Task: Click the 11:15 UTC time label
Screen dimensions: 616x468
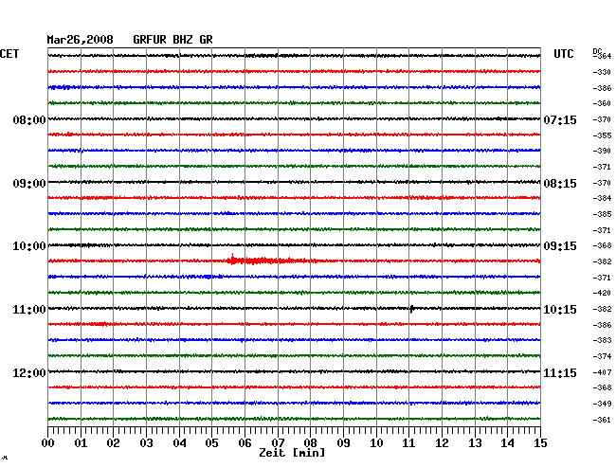Action: pyautogui.click(x=560, y=372)
